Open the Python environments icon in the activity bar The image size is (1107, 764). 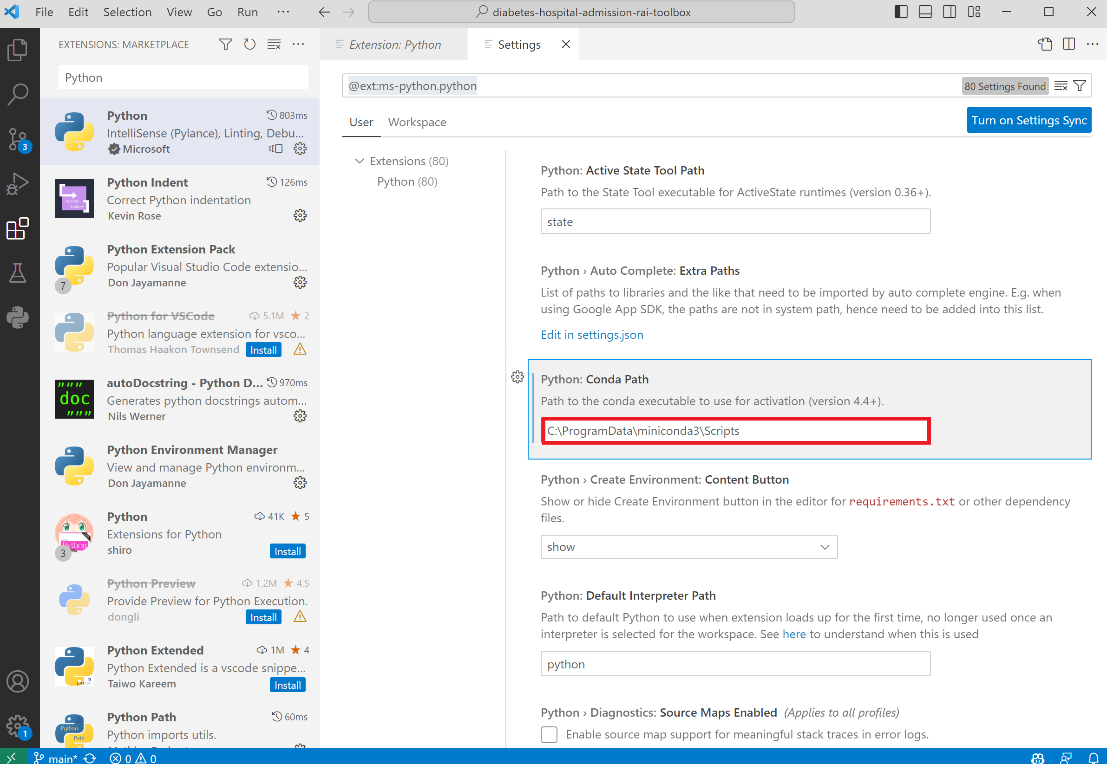coord(18,317)
